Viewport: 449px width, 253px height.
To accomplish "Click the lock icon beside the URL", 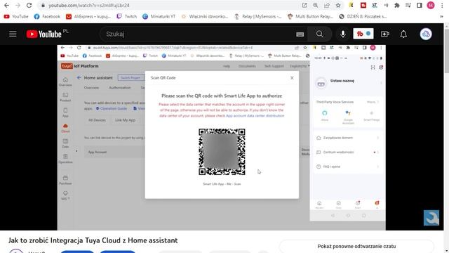I will click(43, 5).
